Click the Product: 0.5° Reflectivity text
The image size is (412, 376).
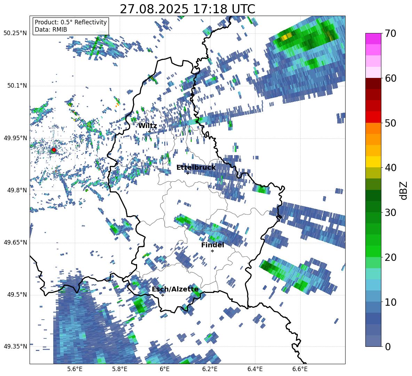(71, 22)
